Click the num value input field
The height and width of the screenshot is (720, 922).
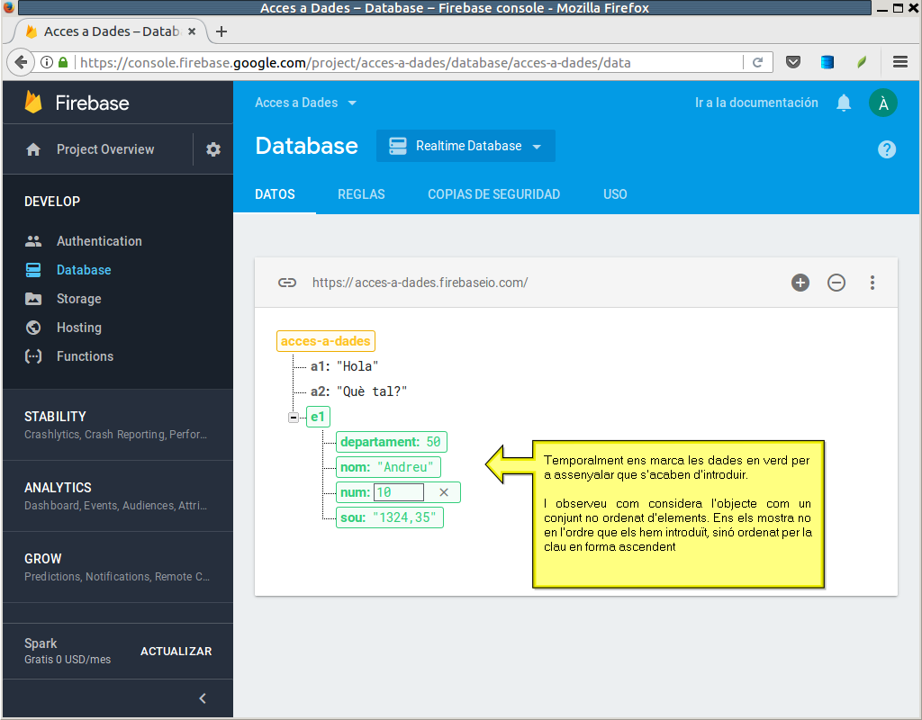tap(399, 492)
